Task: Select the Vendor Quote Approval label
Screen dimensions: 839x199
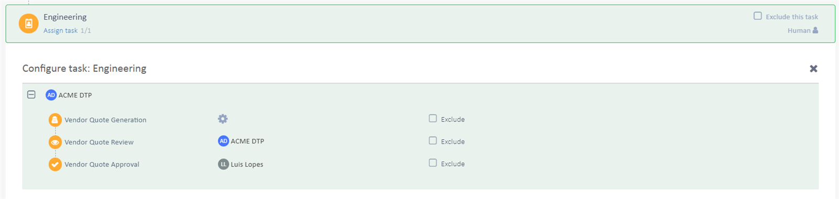Action: (x=102, y=164)
